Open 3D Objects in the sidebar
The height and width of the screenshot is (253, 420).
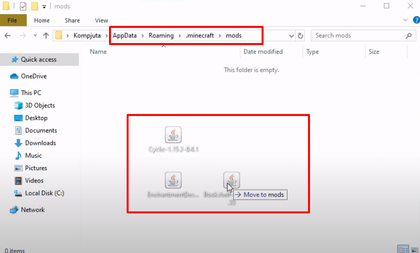40,105
